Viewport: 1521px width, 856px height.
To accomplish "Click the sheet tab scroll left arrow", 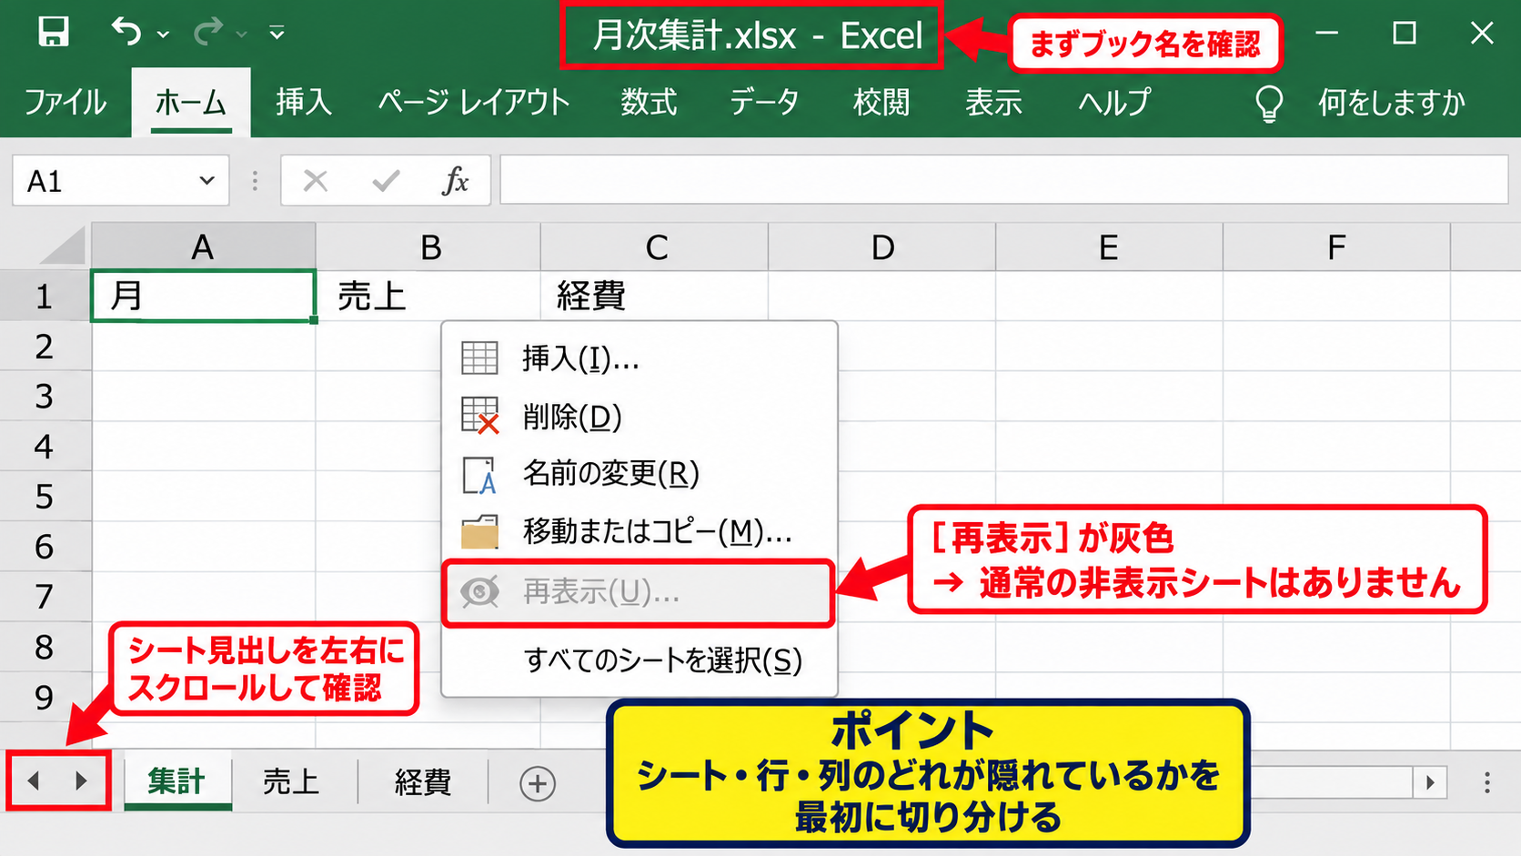I will click(x=35, y=780).
